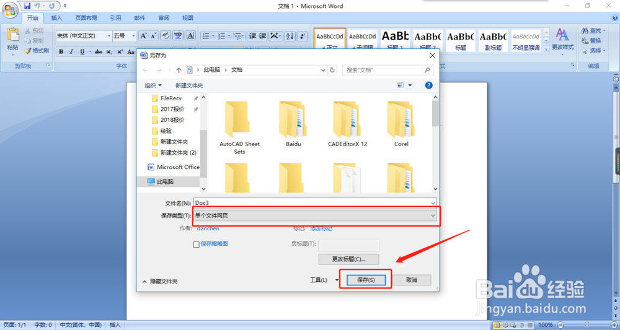Click the Shrink Font icon

coord(153,35)
